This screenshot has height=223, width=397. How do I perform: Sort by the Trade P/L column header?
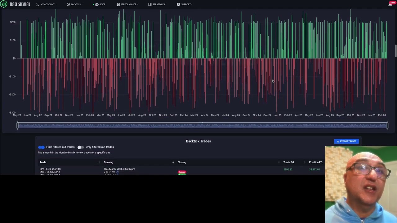(289, 162)
